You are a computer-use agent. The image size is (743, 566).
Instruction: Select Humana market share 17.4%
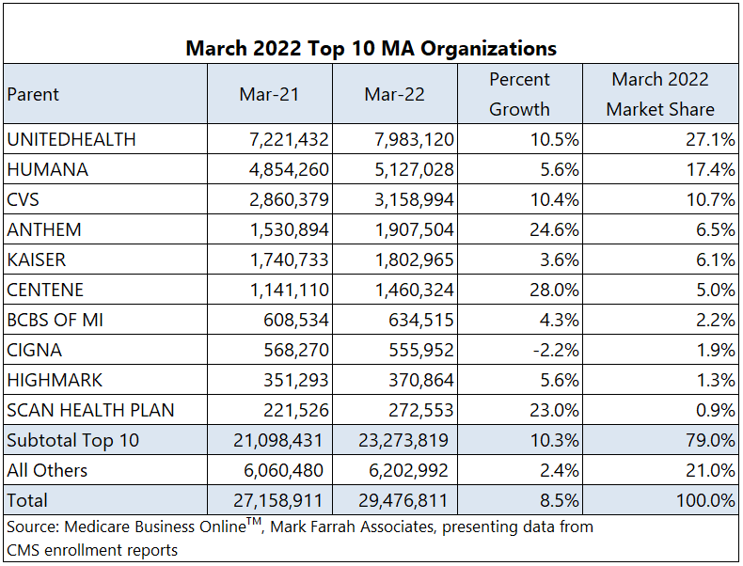[x=710, y=169]
